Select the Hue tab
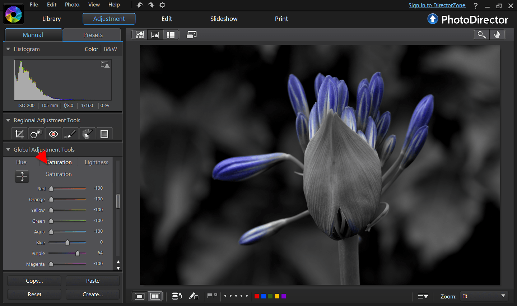 [x=21, y=162]
